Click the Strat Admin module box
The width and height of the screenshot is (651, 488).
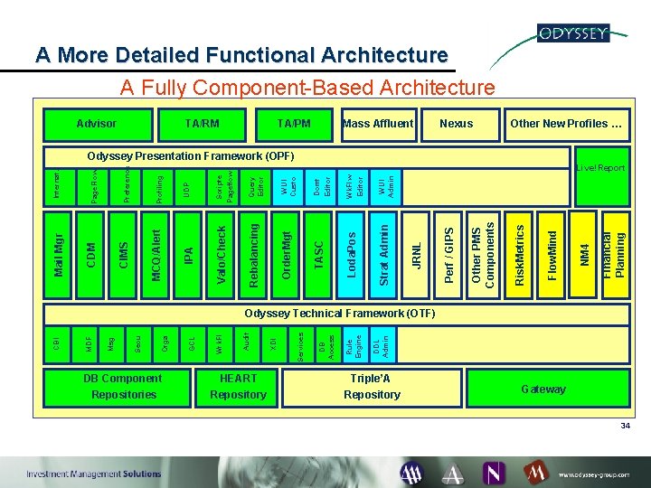(382, 255)
